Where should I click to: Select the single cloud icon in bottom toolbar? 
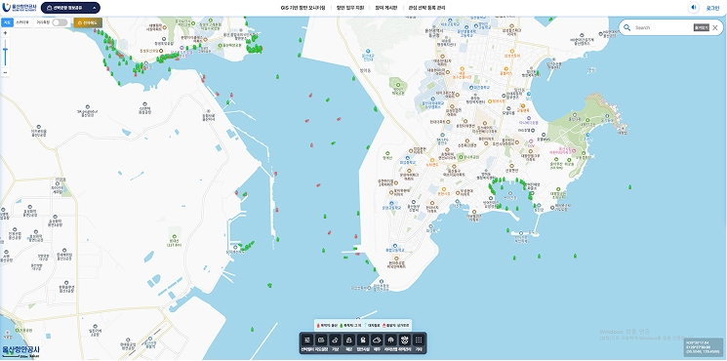pyautogui.click(x=377, y=340)
